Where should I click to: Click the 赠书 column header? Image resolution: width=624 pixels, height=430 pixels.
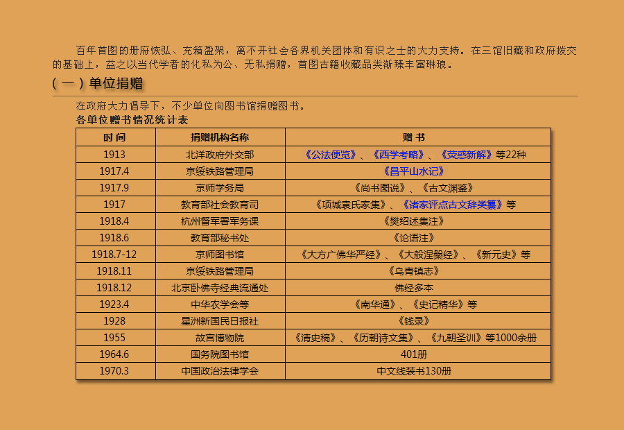[x=418, y=137]
